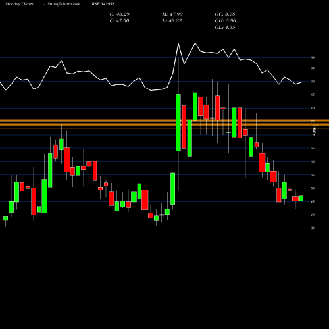Select the "OC: 3.78" reading
Viewport: 329px width, 329px height.
(x=225, y=14)
